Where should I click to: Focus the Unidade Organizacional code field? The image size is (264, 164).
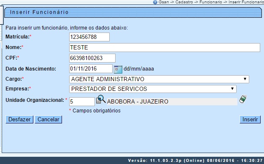click(82, 101)
